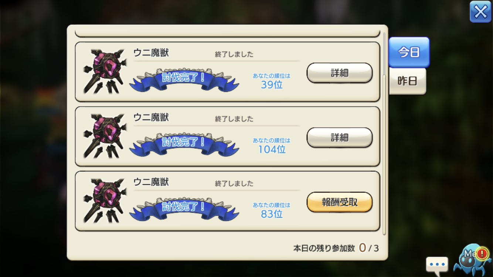Tap the 討伐完了 ribbon in the first entry
This screenshot has height=277, width=493.
184,79
